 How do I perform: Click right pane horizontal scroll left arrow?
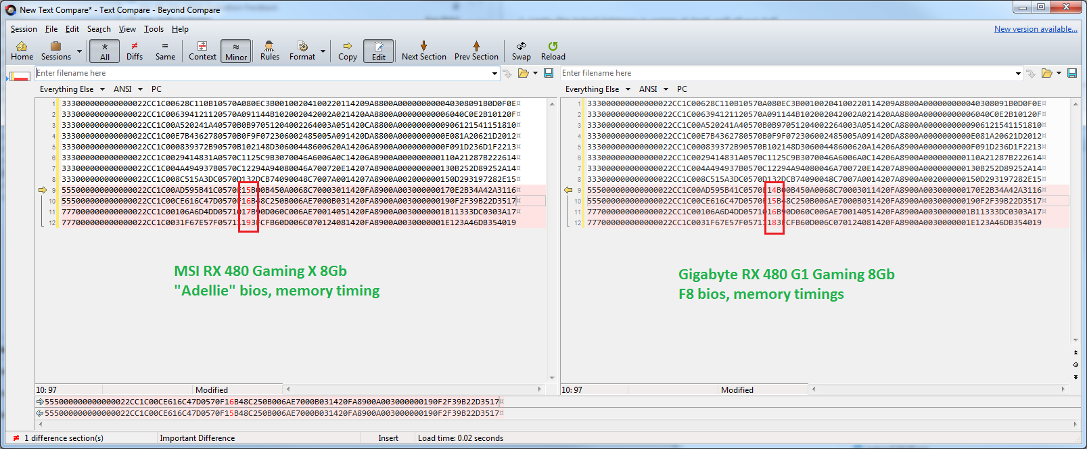[x=814, y=389]
